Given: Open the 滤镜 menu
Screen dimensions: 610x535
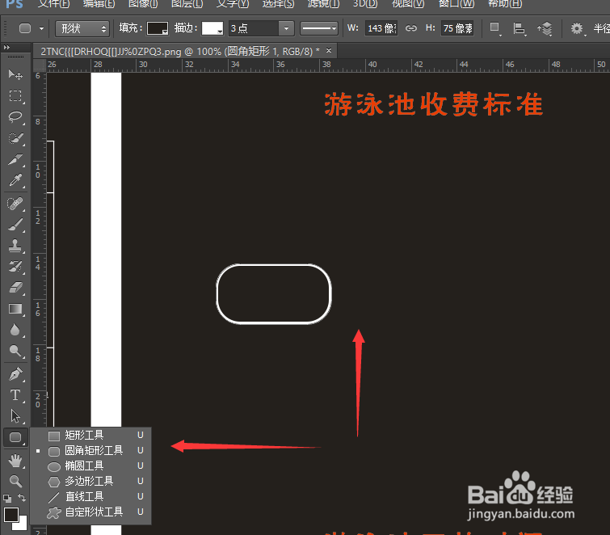Looking at the screenshot, I should pyautogui.click(x=323, y=4).
